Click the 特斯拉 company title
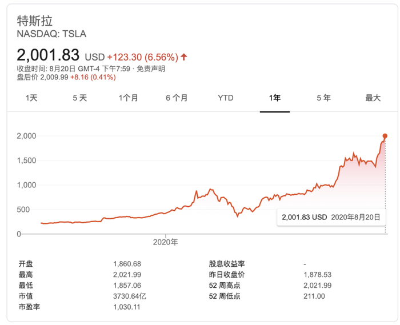Image resolution: width=400 pixels, height=325 pixels. pyautogui.click(x=35, y=21)
